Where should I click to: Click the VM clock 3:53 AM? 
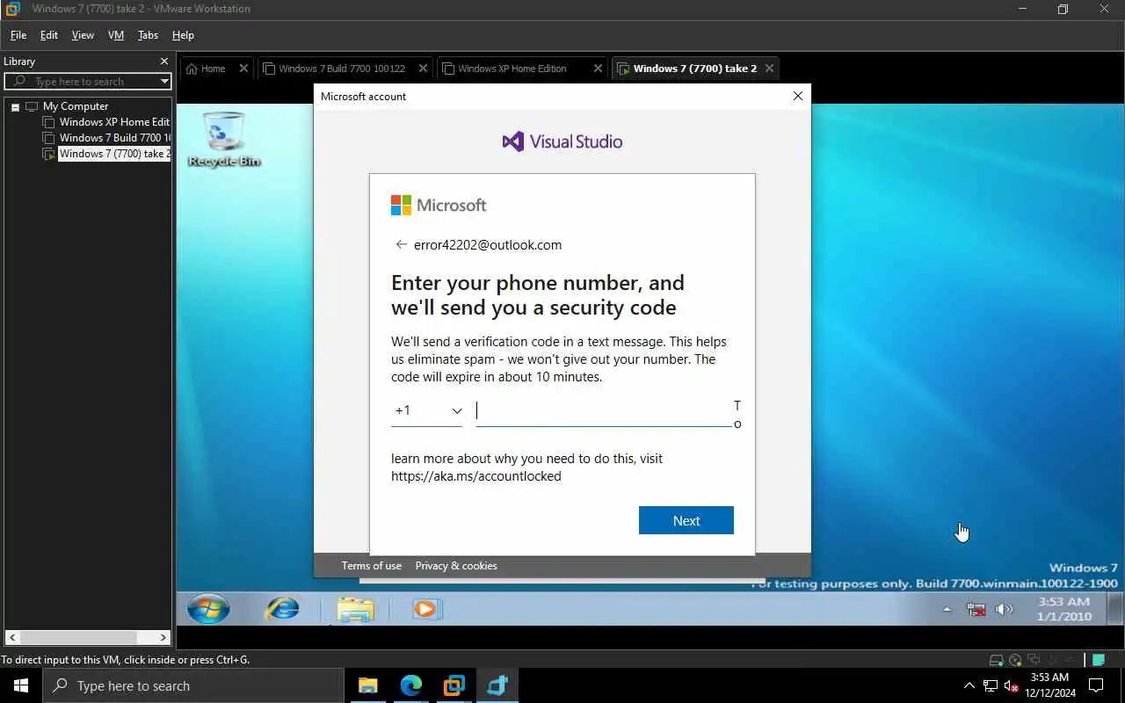[1064, 609]
